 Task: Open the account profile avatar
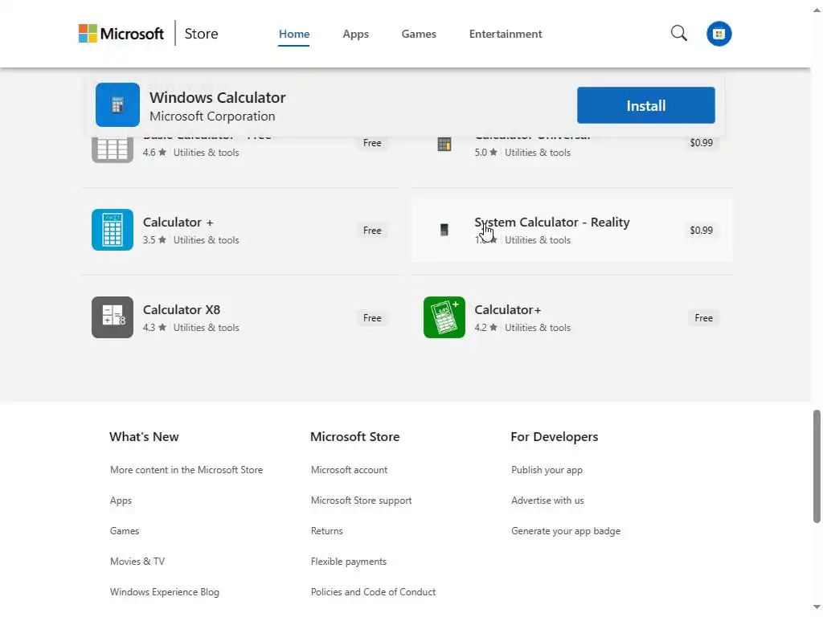click(x=719, y=34)
